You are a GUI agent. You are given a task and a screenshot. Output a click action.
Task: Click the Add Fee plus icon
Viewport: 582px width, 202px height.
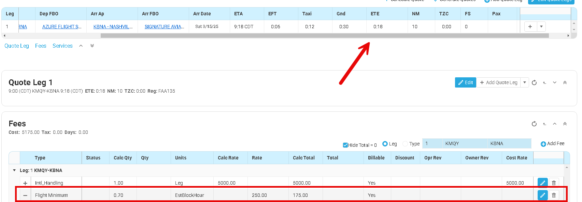(x=543, y=144)
